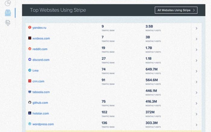The height and width of the screenshot is (132, 211).
Task: Click traffic rank 75 for github.com
Action: click(x=103, y=102)
